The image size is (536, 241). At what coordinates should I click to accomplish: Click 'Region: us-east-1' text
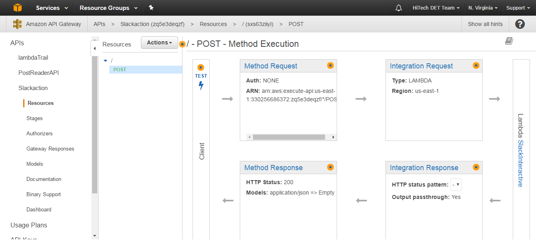[x=416, y=91]
